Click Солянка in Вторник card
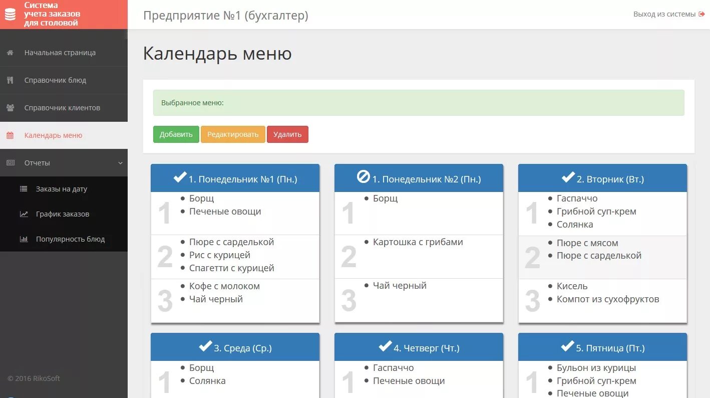Image resolution: width=710 pixels, height=398 pixels. (575, 225)
